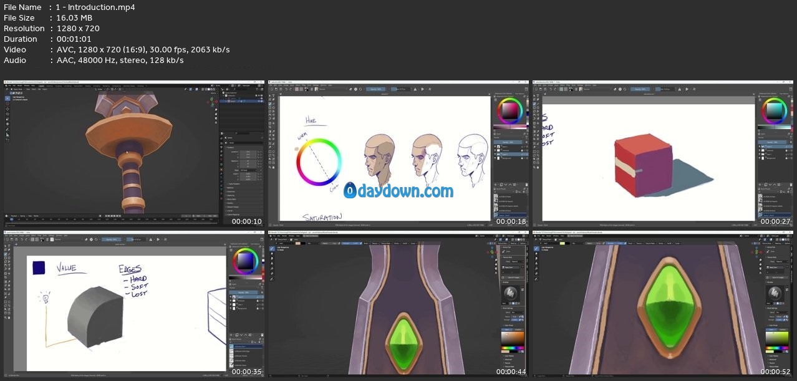Toggle top layer visibility in 00:00:35 Krita frame
Image resolution: width=797 pixels, height=381 pixels.
pyautogui.click(x=232, y=297)
